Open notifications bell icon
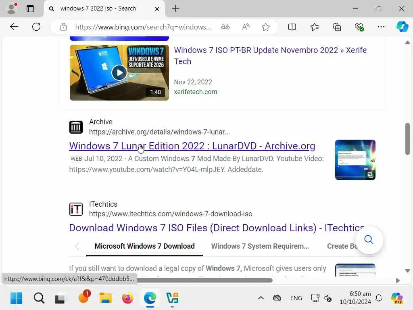 (x=379, y=298)
